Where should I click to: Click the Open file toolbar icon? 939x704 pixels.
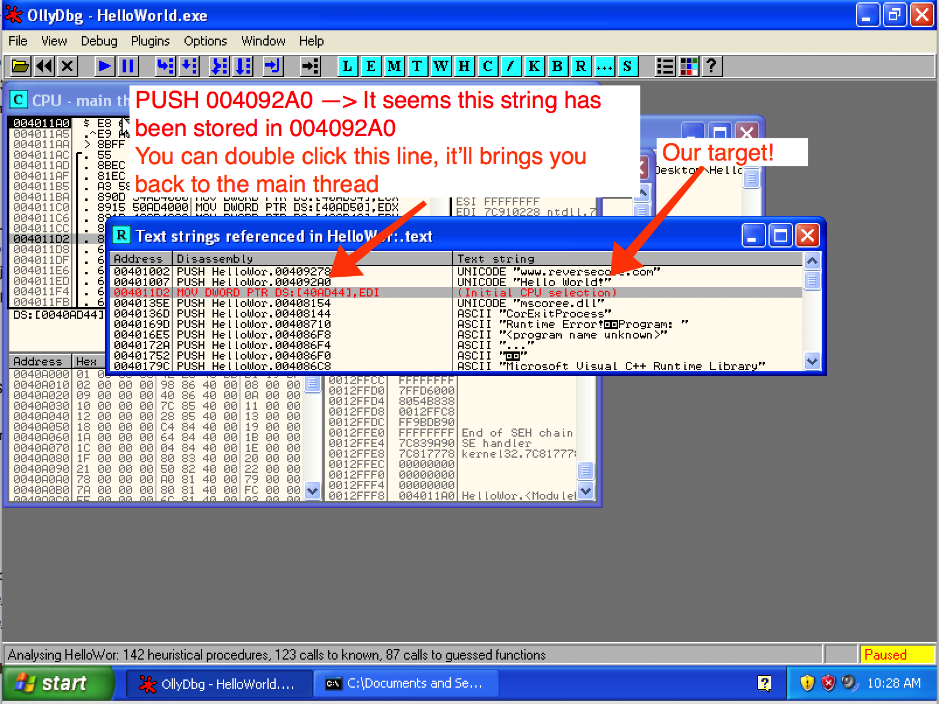20,66
